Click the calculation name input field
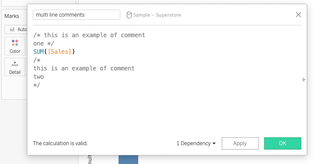Image resolution: width=328 pixels, height=164 pixels. [77, 14]
